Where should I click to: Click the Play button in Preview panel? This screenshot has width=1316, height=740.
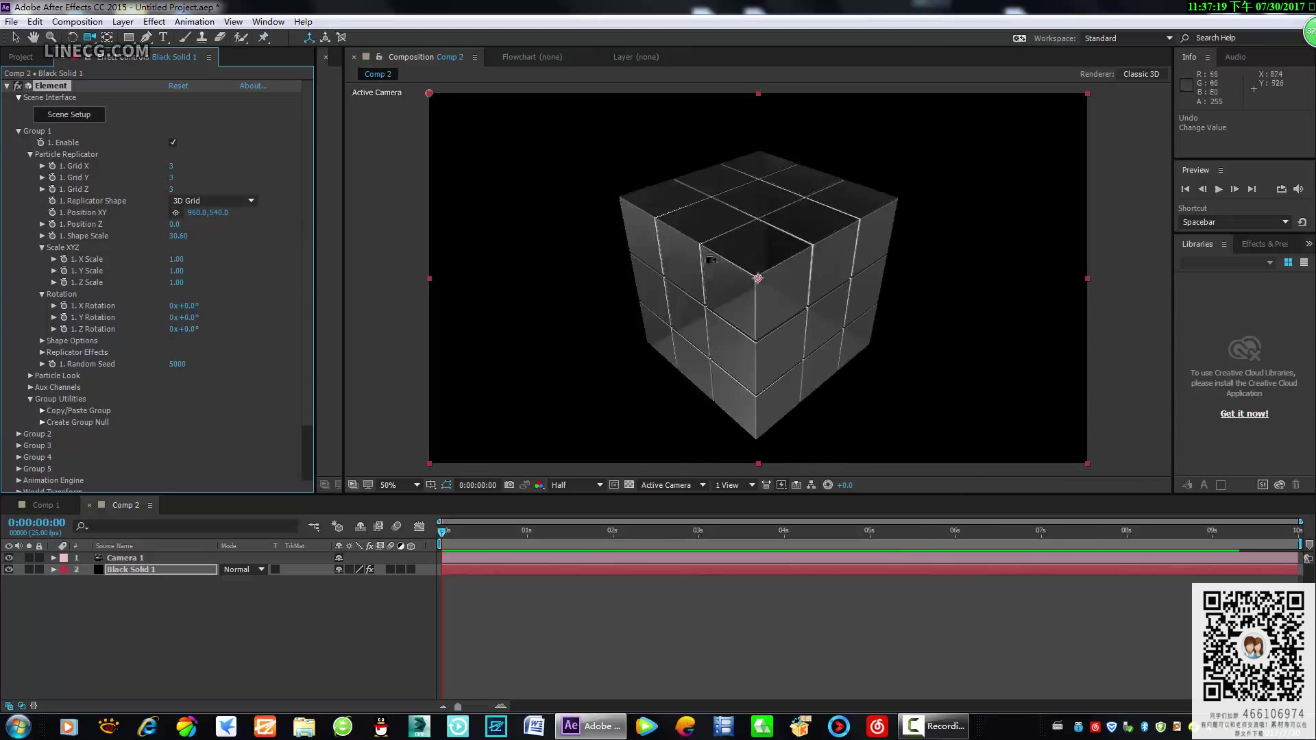(x=1219, y=189)
